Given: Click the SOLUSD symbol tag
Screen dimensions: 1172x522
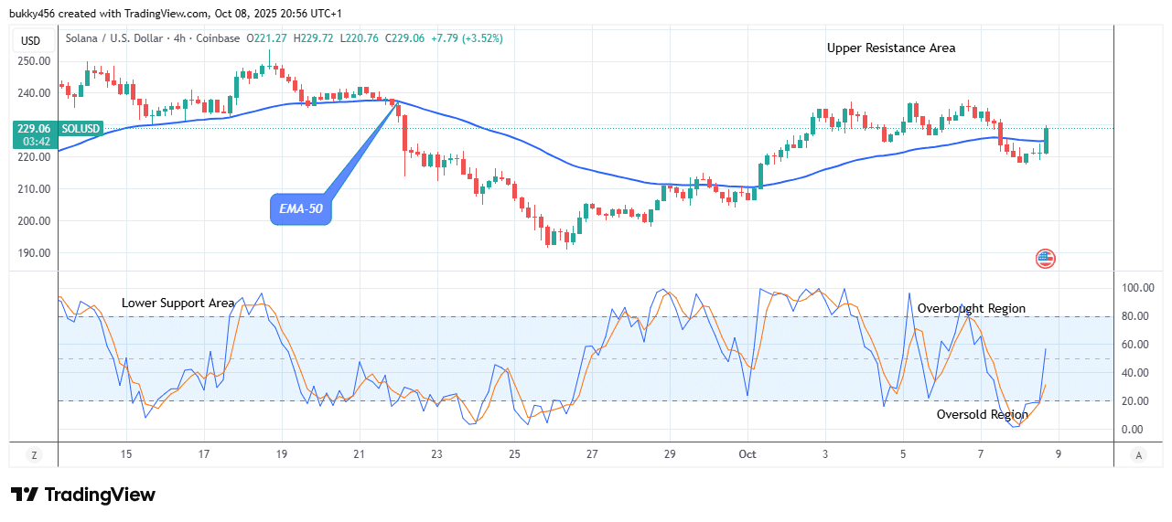Looking at the screenshot, I should (81, 129).
